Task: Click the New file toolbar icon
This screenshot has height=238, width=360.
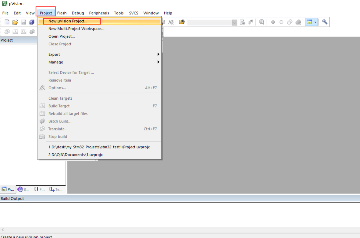Action: 7,22
